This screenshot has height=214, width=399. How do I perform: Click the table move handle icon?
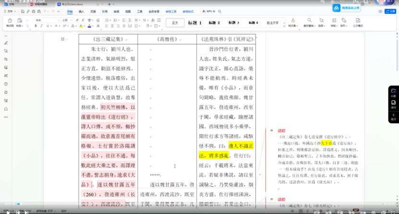point(62,39)
